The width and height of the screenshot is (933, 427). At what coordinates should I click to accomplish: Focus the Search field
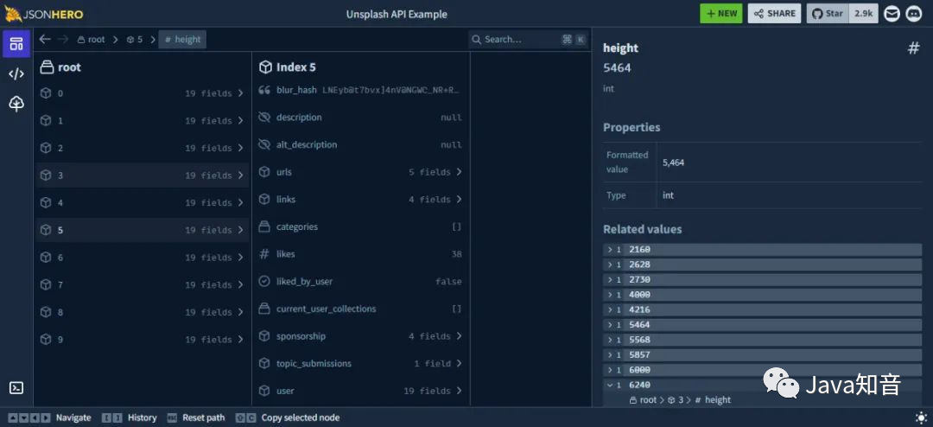click(529, 39)
